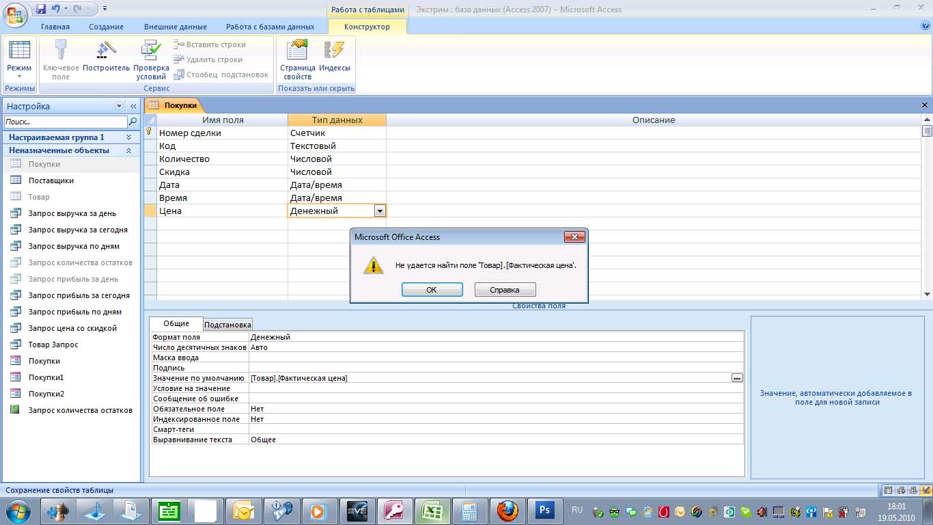Open the Создание ribbon tab
Viewport: 933px width, 525px height.
pos(106,27)
